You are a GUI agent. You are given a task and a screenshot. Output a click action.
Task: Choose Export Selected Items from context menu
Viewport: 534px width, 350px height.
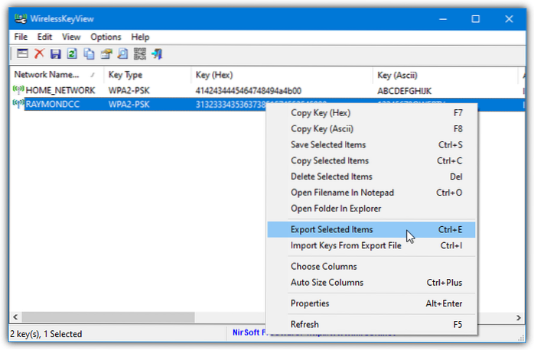(x=332, y=229)
